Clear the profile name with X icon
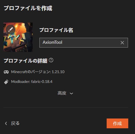Viewport: 135px width, 134px height. click(x=122, y=43)
